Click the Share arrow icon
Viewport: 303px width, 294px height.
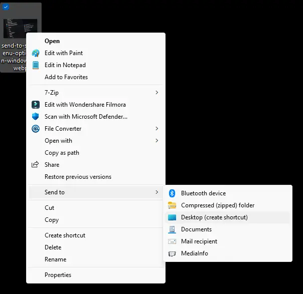pyautogui.click(x=36, y=165)
